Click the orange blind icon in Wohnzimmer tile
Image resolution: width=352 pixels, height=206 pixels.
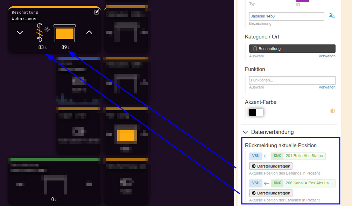(64, 33)
